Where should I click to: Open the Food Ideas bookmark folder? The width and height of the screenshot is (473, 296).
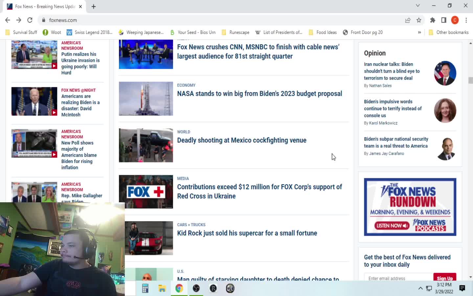tap(323, 32)
